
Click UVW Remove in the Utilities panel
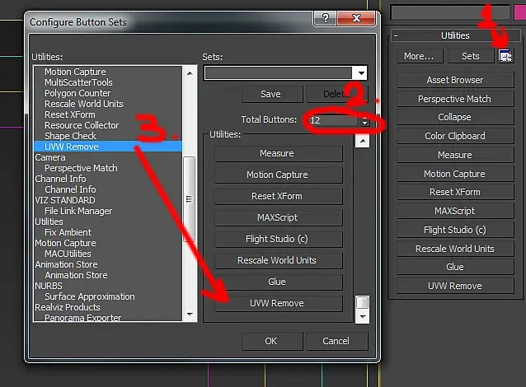pyautogui.click(x=455, y=287)
